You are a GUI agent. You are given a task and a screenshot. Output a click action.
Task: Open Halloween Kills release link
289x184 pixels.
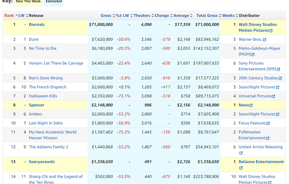coord(43,96)
